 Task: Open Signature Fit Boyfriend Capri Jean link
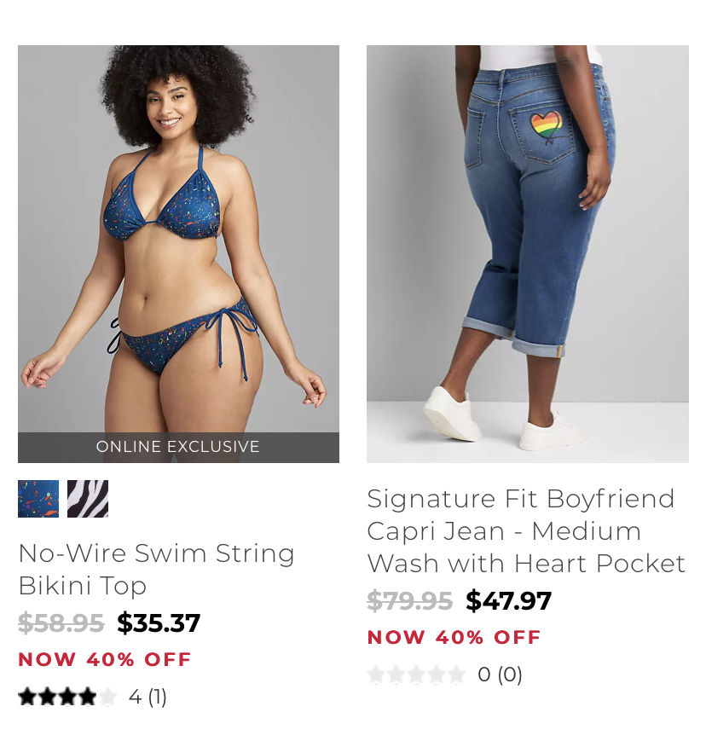point(526,531)
